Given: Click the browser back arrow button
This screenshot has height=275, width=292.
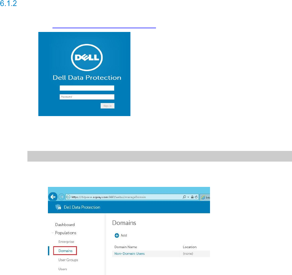Looking at the screenshot, I should coord(53,197).
